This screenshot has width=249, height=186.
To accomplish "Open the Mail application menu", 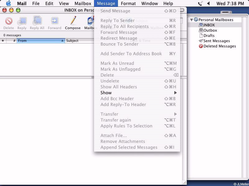I will click(x=21, y=3).
